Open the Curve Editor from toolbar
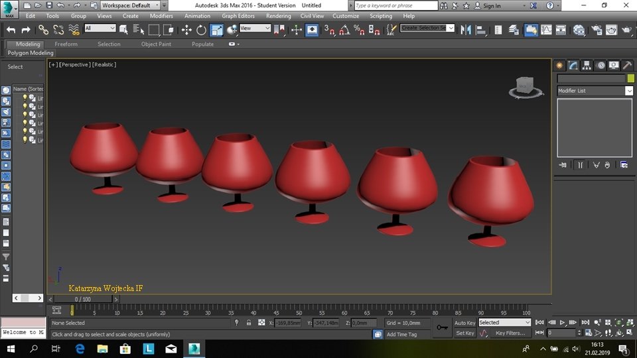Viewport: 637px width, 358px height. pyautogui.click(x=546, y=30)
